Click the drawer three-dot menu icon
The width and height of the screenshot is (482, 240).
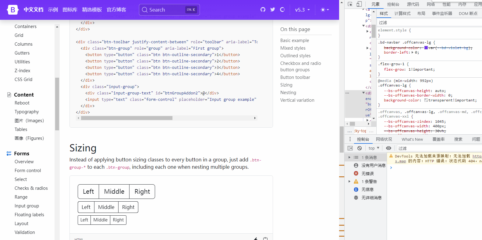coord(350,139)
